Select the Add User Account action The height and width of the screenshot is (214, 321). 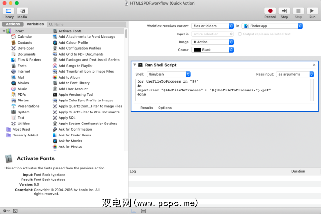[x=73, y=89]
